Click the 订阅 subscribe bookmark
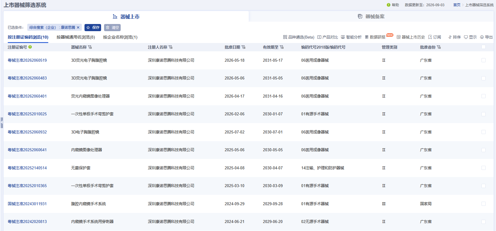The height and width of the screenshot is (231, 496). (435, 37)
